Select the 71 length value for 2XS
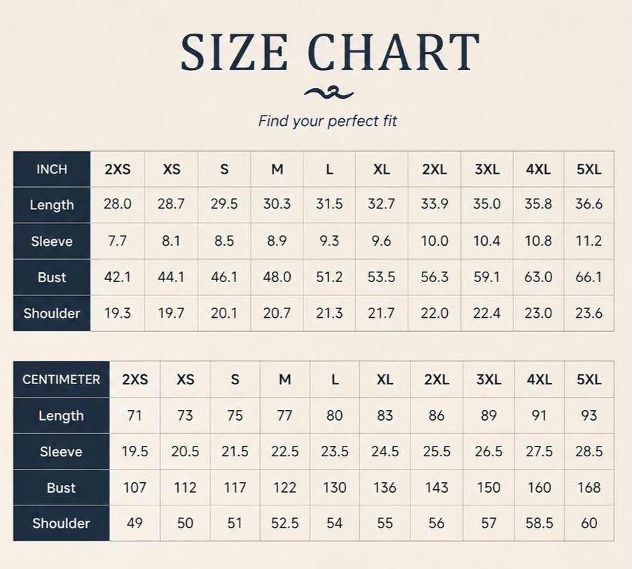 [135, 415]
